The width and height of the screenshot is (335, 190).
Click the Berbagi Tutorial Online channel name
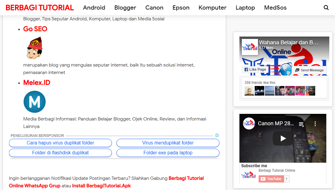click(x=277, y=171)
